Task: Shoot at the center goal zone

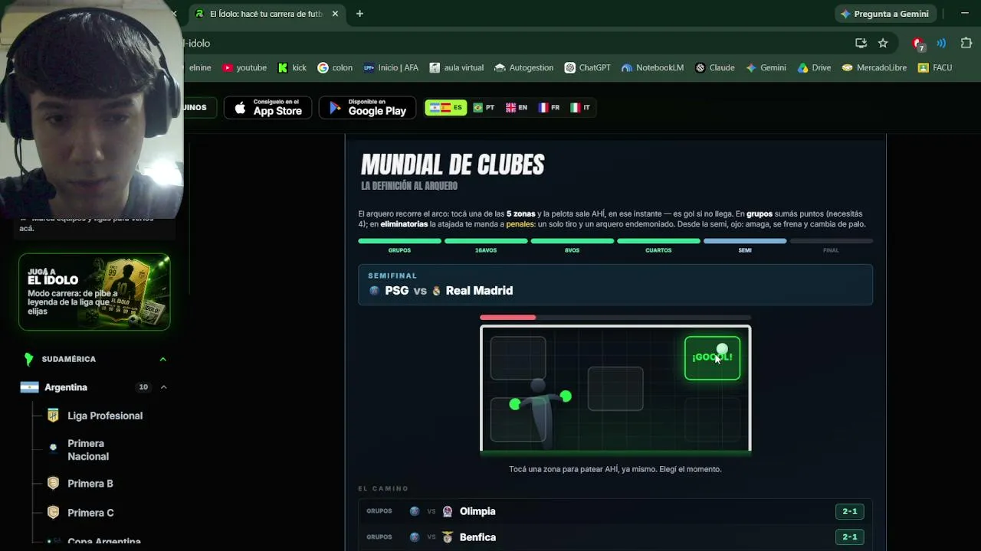Action: (x=615, y=389)
